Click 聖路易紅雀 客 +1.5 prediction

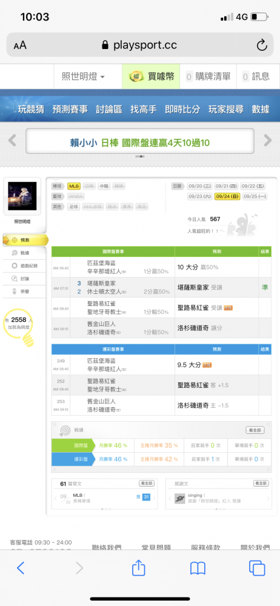point(217,385)
